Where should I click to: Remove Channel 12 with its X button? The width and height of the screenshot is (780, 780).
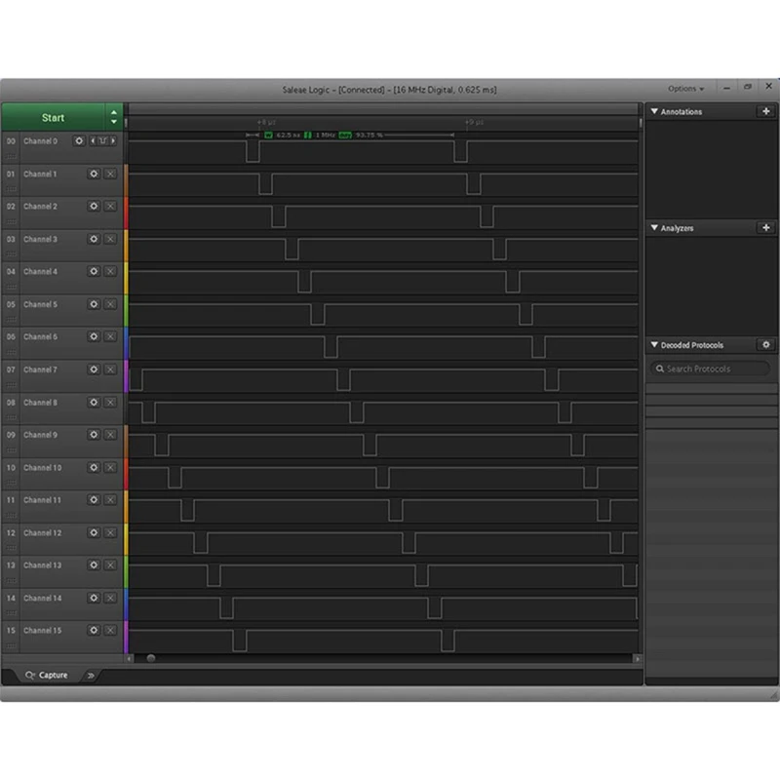click(110, 532)
